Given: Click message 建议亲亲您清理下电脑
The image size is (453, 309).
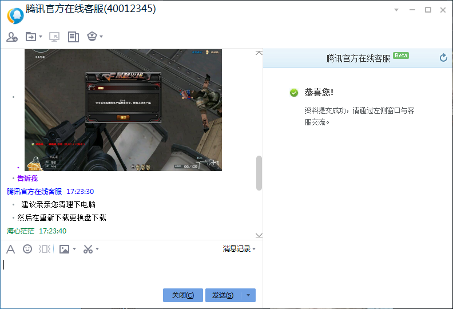Looking at the screenshot, I should 58,205.
